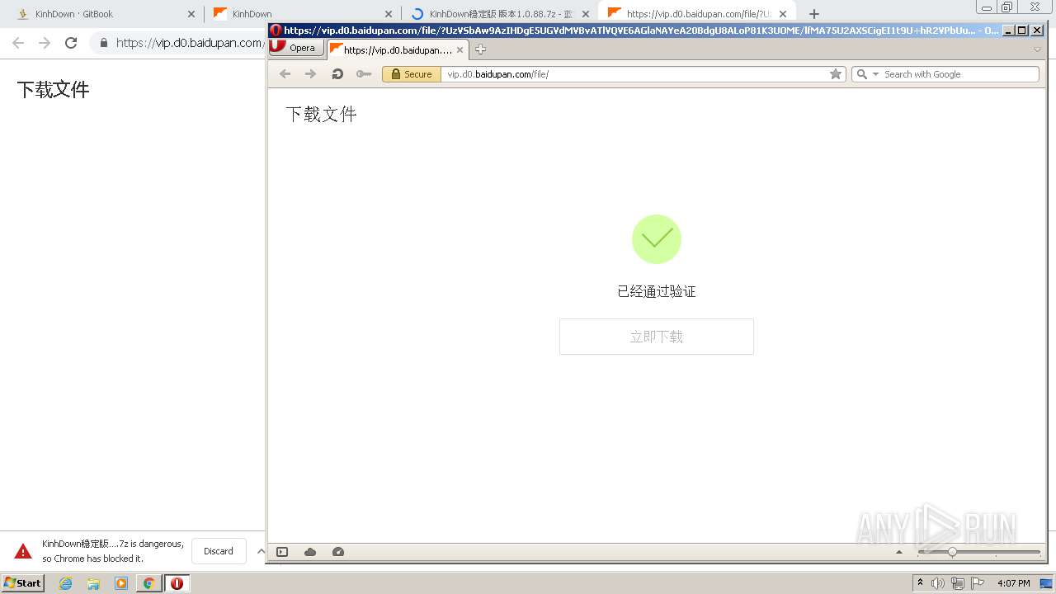The height and width of the screenshot is (594, 1056).
Task: Click the Secure badge in Opera
Action: pos(412,74)
